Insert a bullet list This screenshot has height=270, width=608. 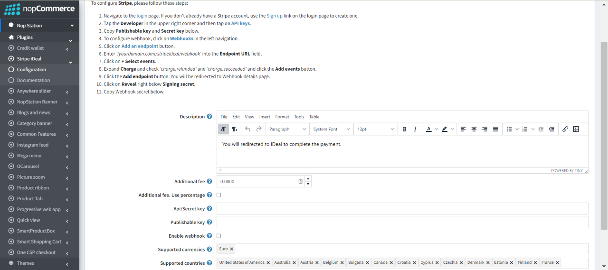(x=509, y=129)
